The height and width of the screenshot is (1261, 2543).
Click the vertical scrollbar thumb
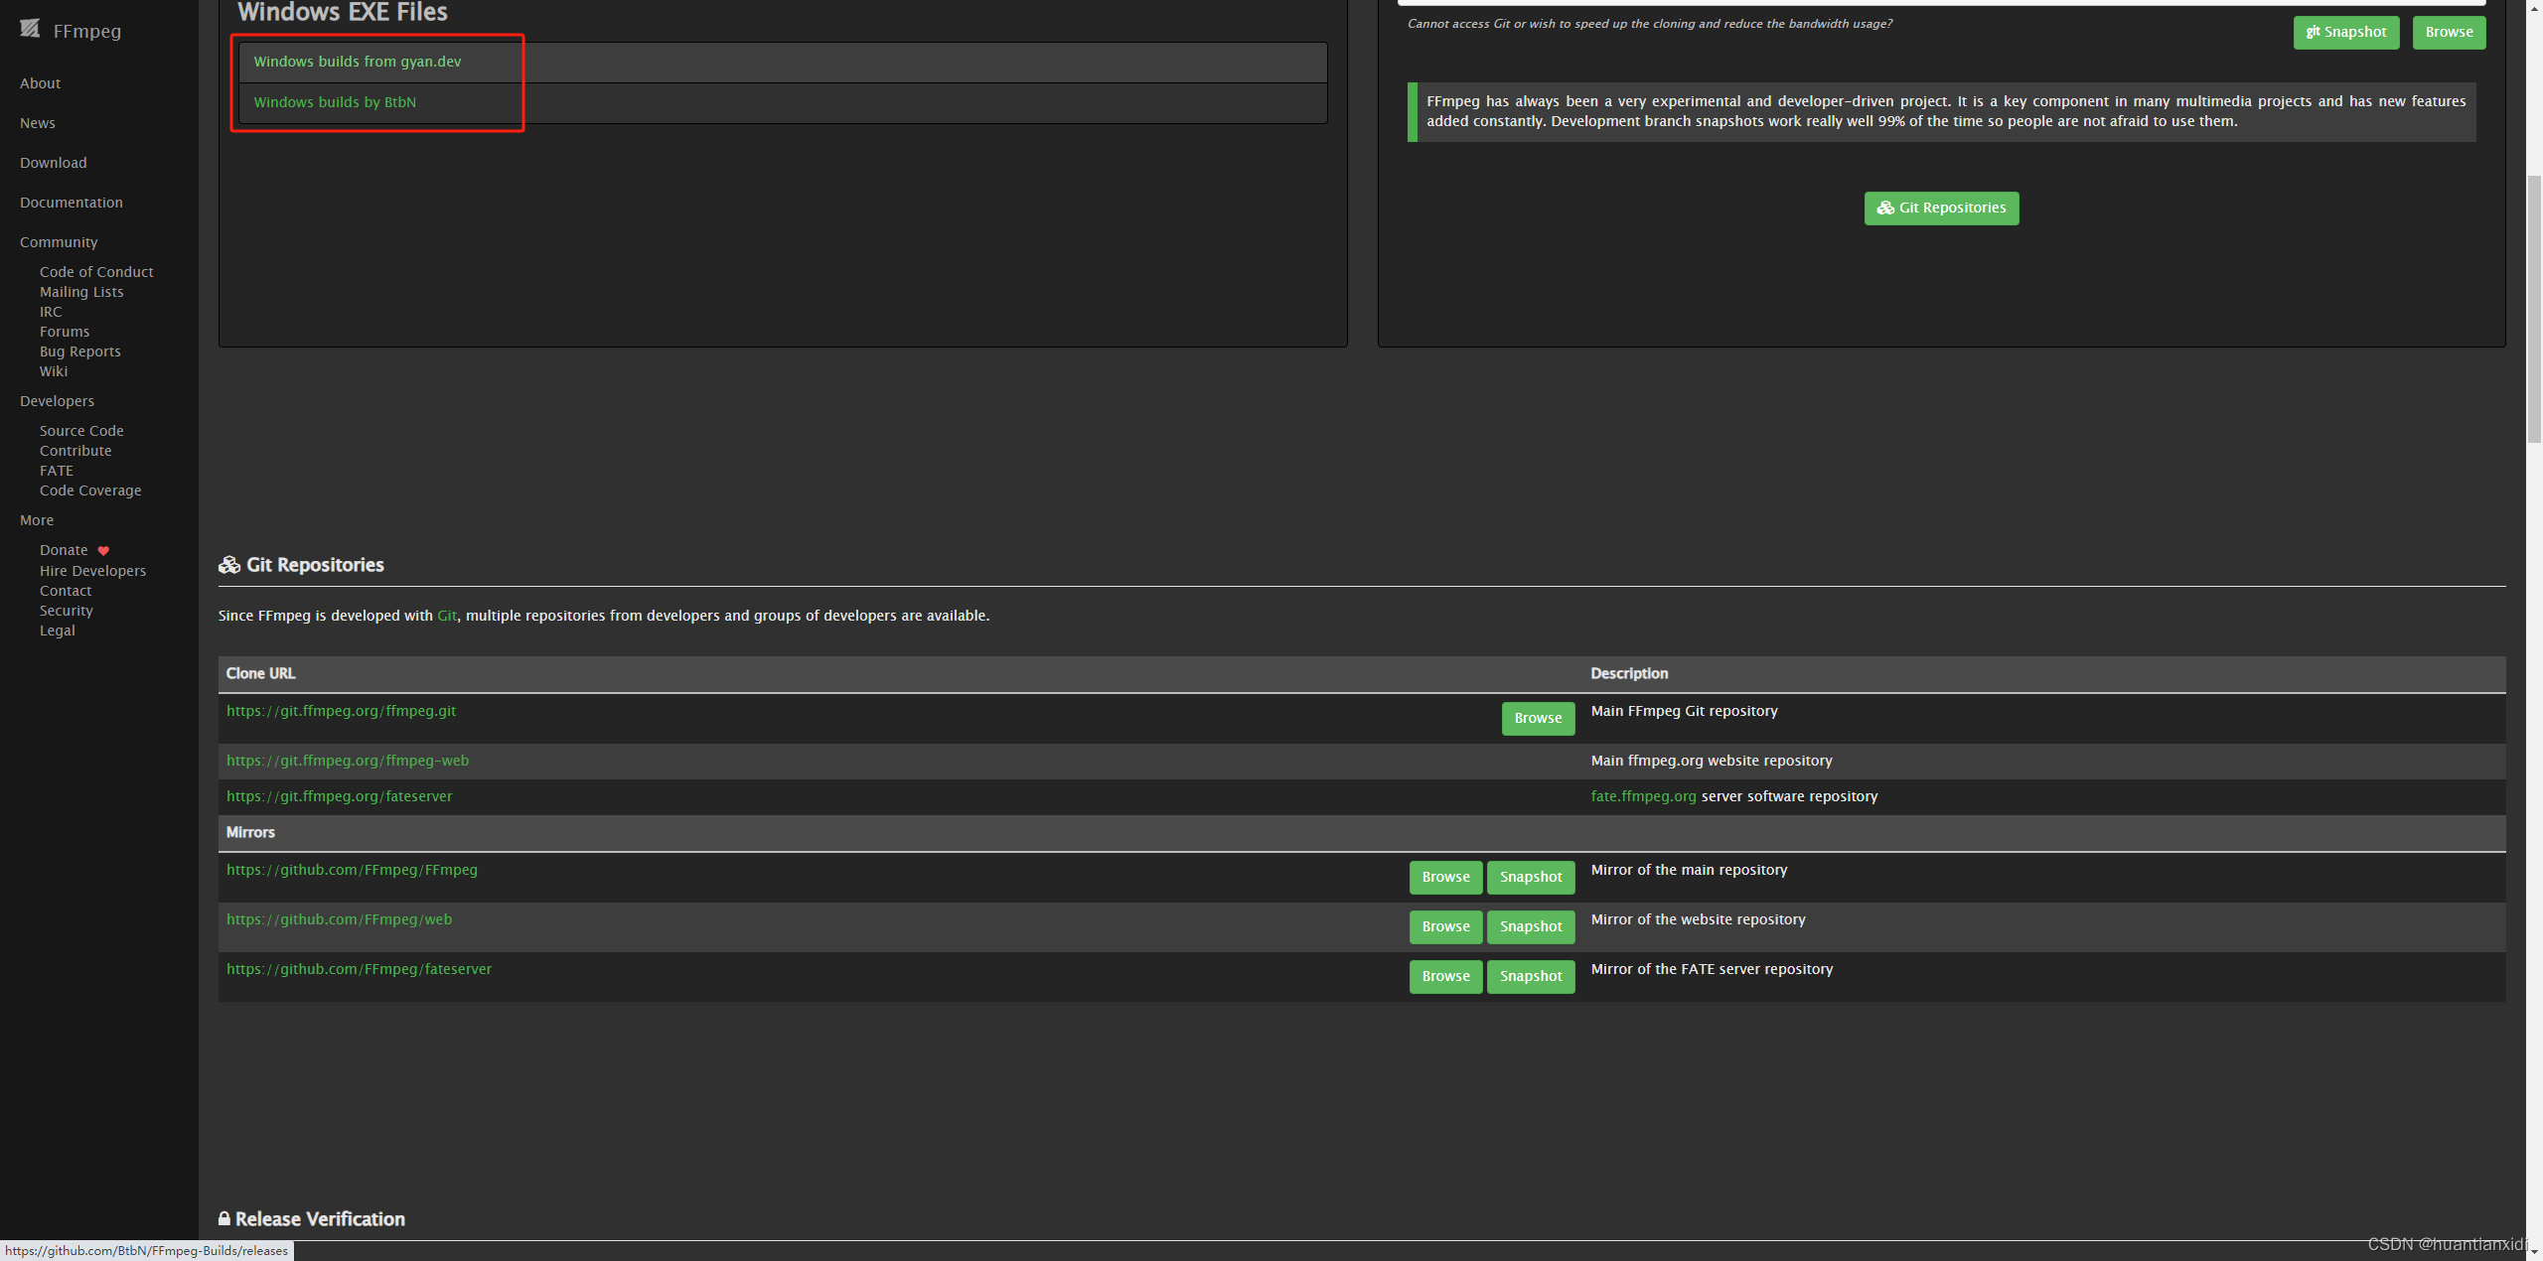[2534, 309]
